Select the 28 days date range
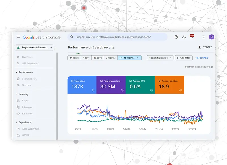Screen dimensions: 227x165 98,58
